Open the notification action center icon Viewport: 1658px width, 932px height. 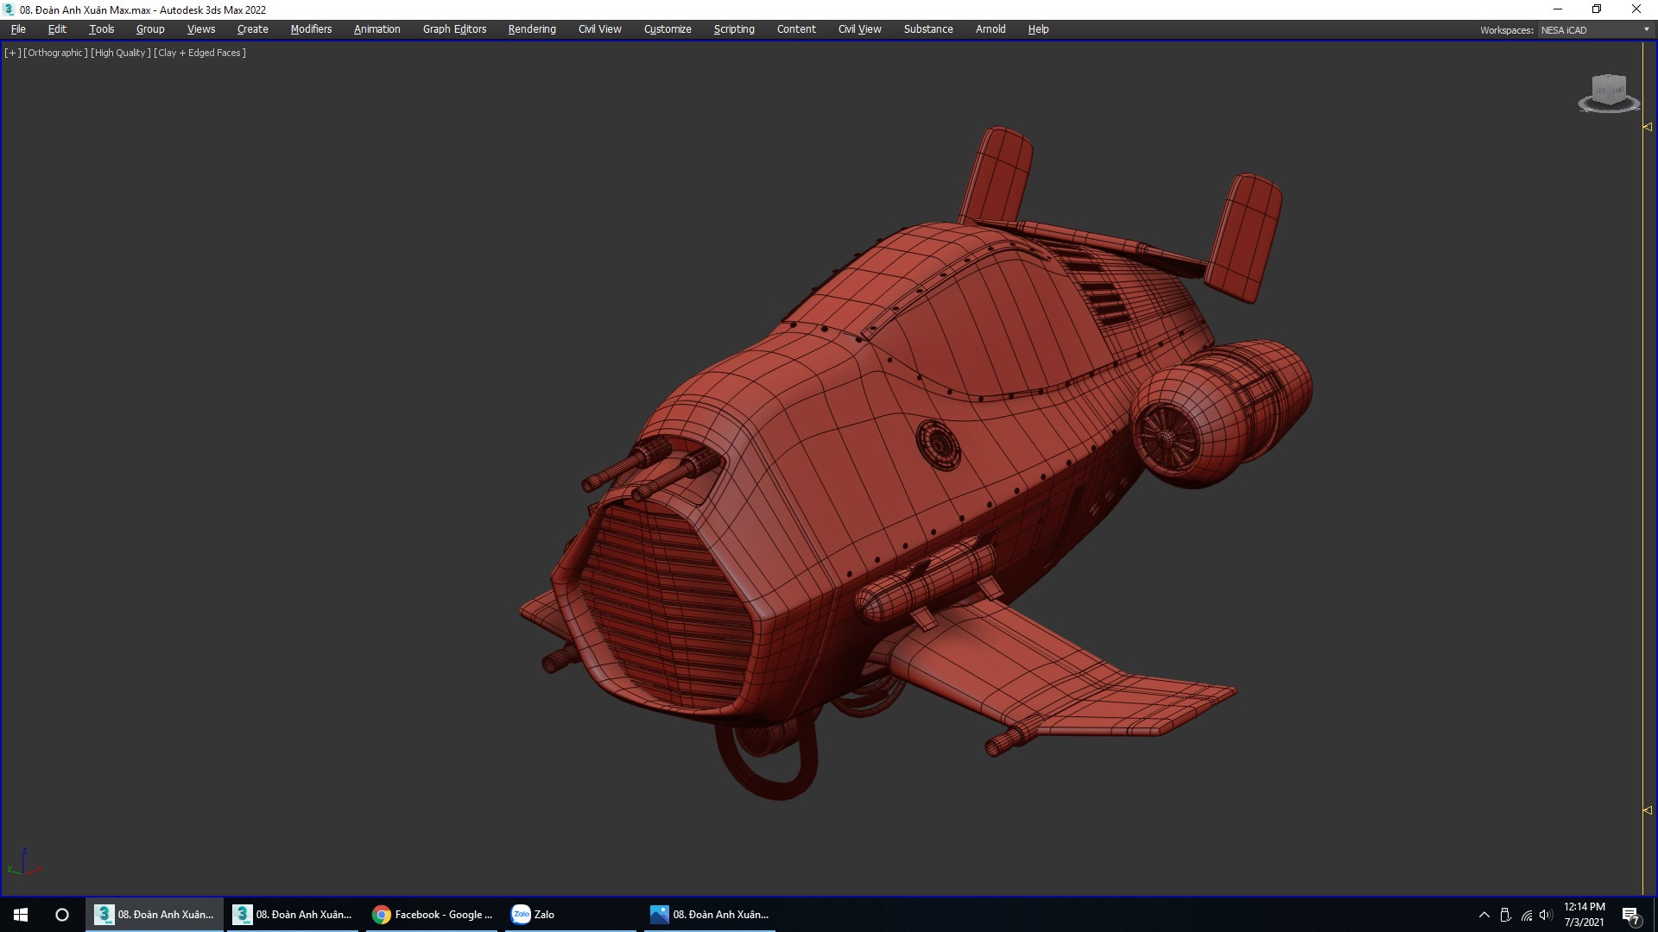click(1630, 915)
